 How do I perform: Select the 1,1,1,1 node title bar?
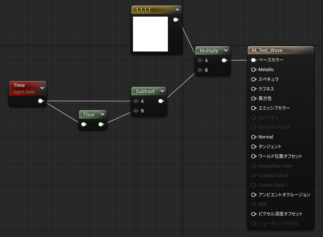pos(156,10)
